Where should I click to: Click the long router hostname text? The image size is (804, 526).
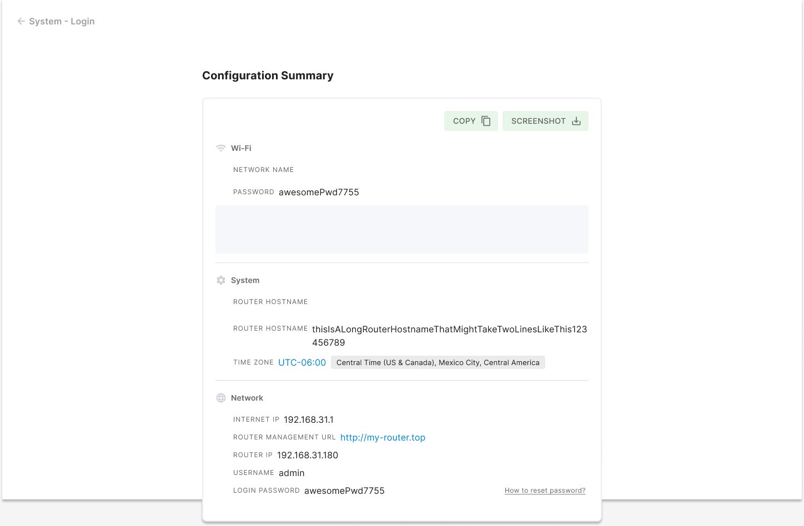[x=450, y=336]
